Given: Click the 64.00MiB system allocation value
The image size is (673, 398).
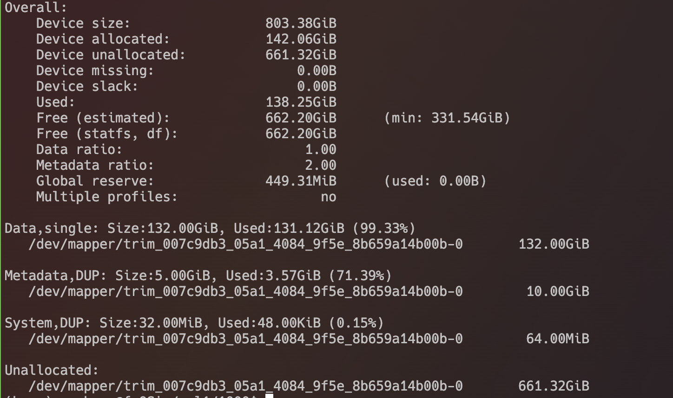Looking at the screenshot, I should [x=558, y=339].
